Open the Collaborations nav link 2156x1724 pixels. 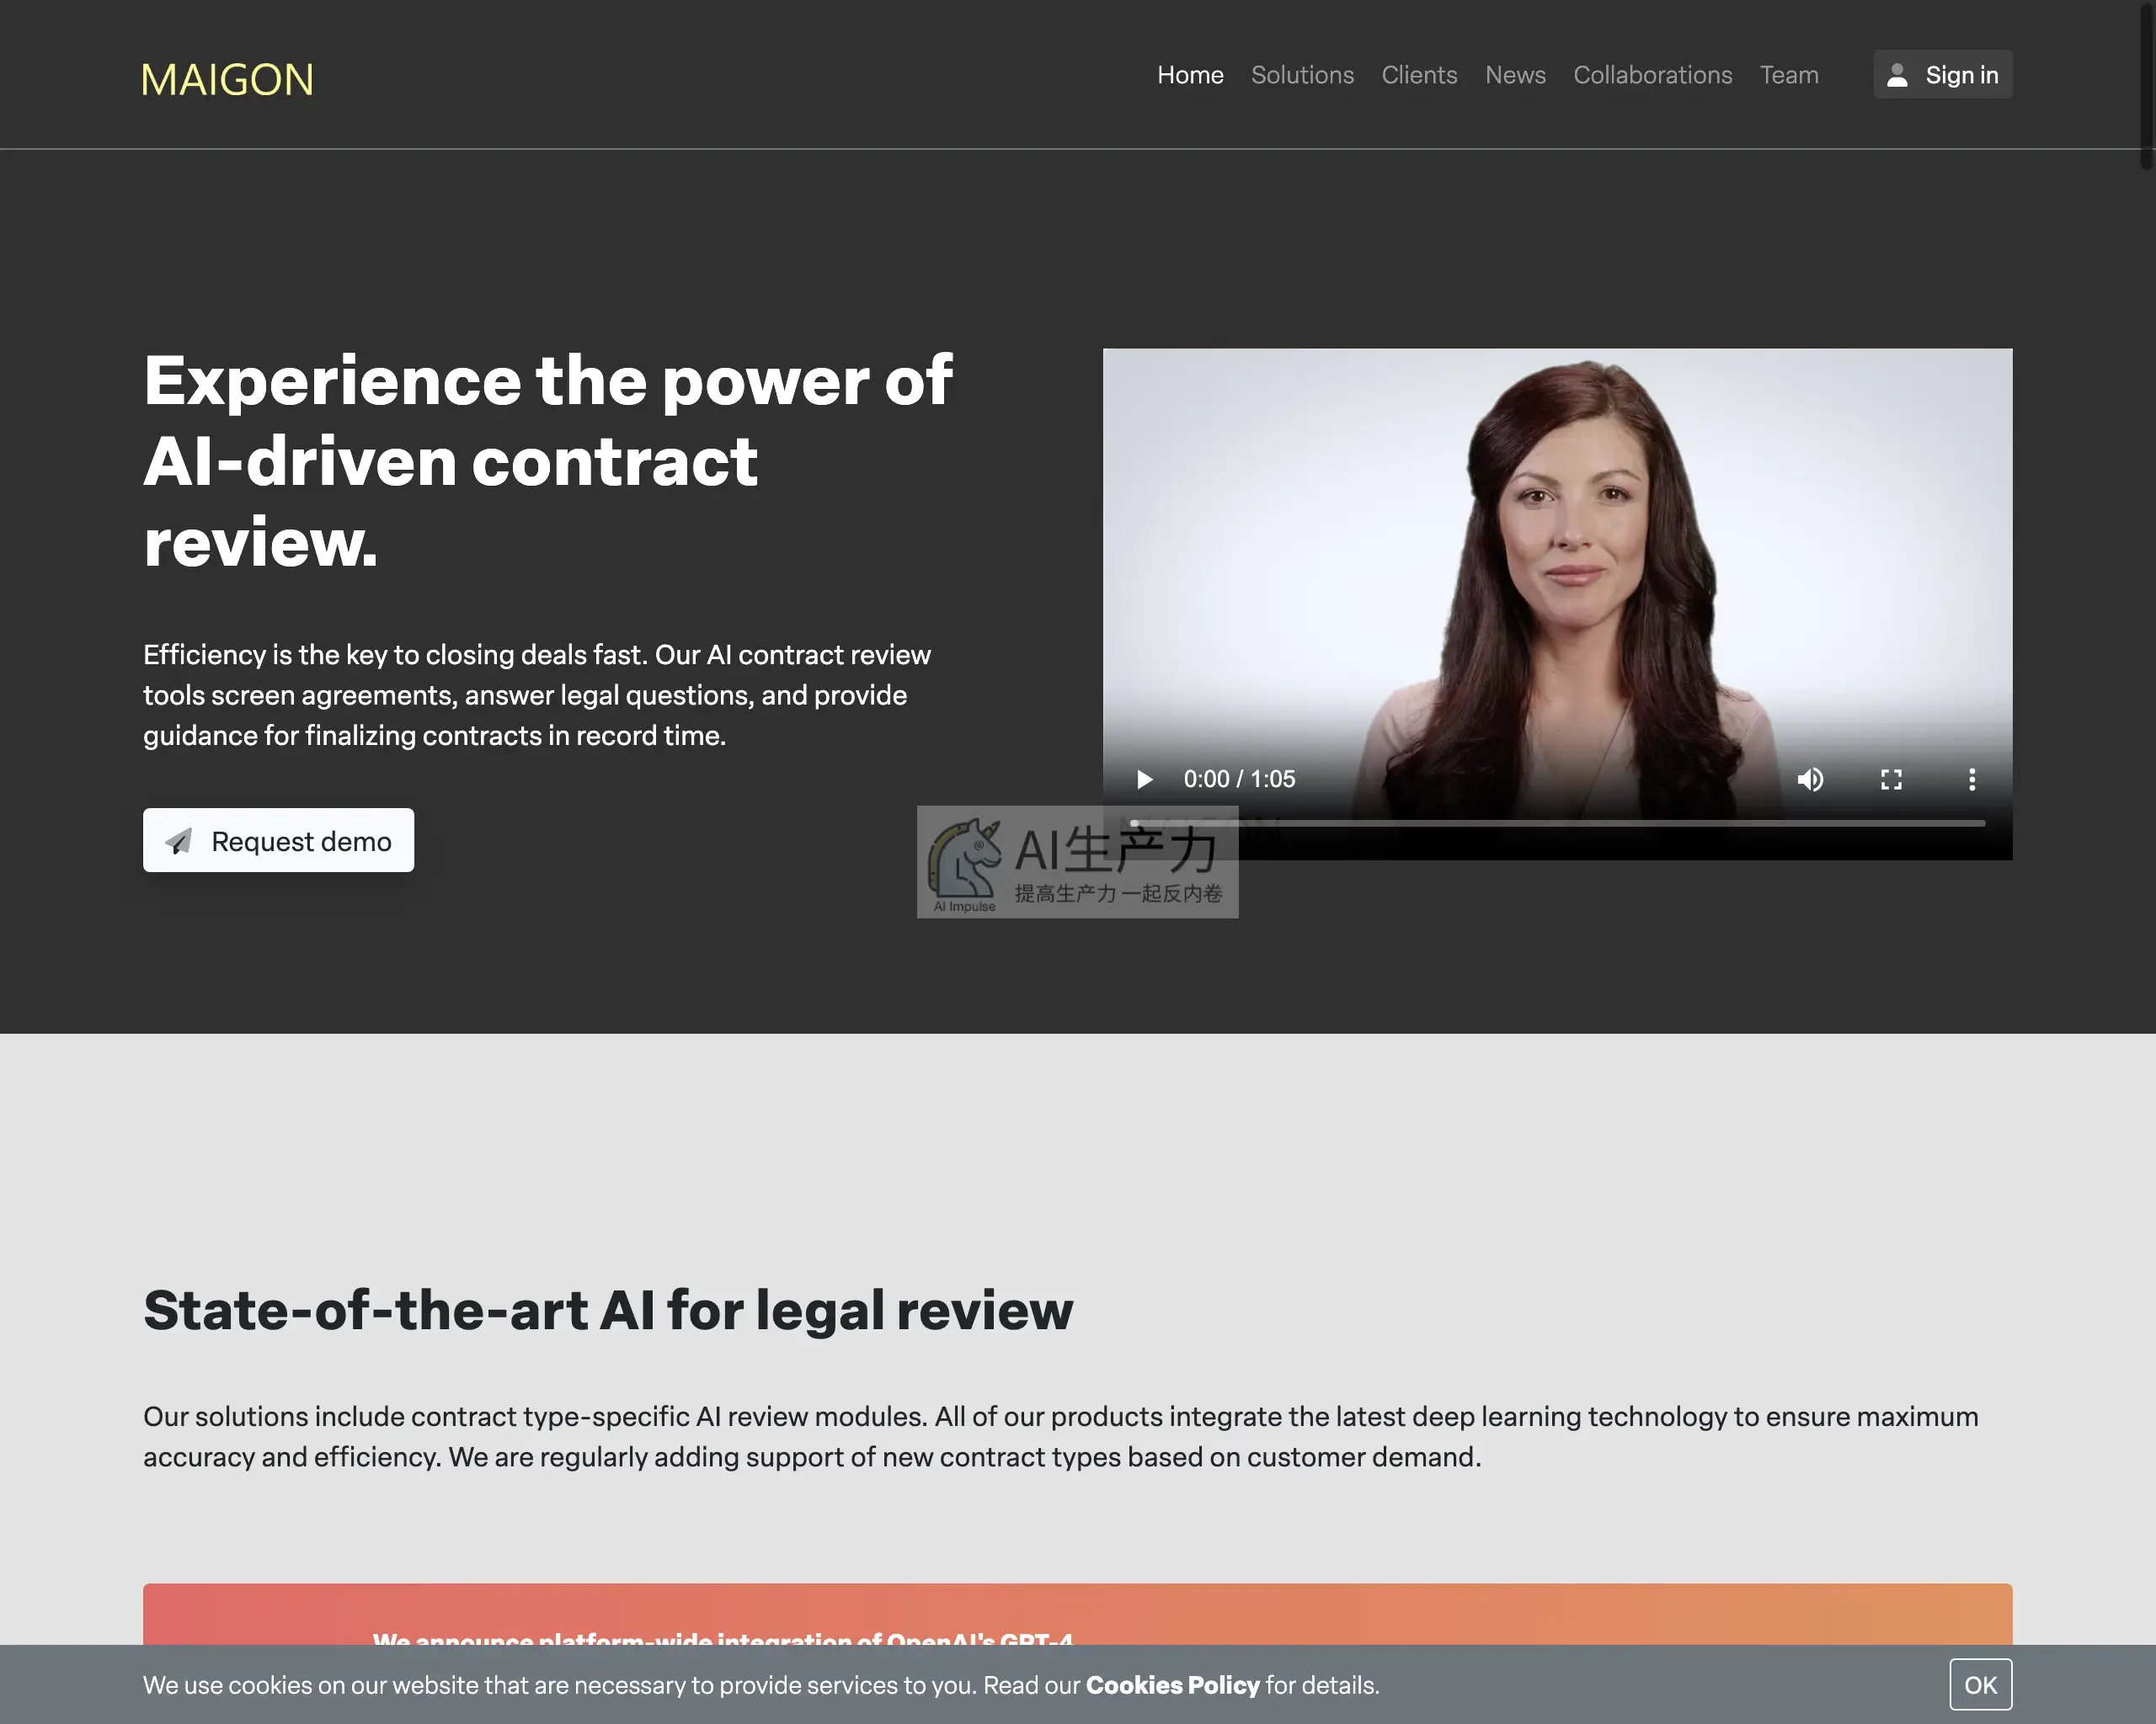click(1652, 75)
